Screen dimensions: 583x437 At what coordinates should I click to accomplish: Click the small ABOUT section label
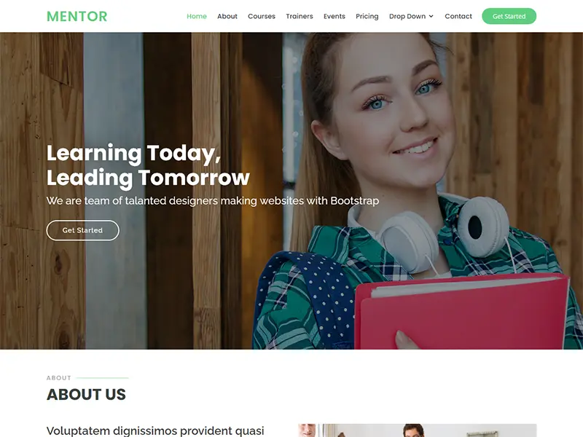pyautogui.click(x=59, y=378)
